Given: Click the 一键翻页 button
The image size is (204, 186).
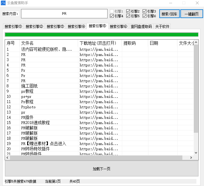Looking at the screenshot, I should click(x=191, y=14).
